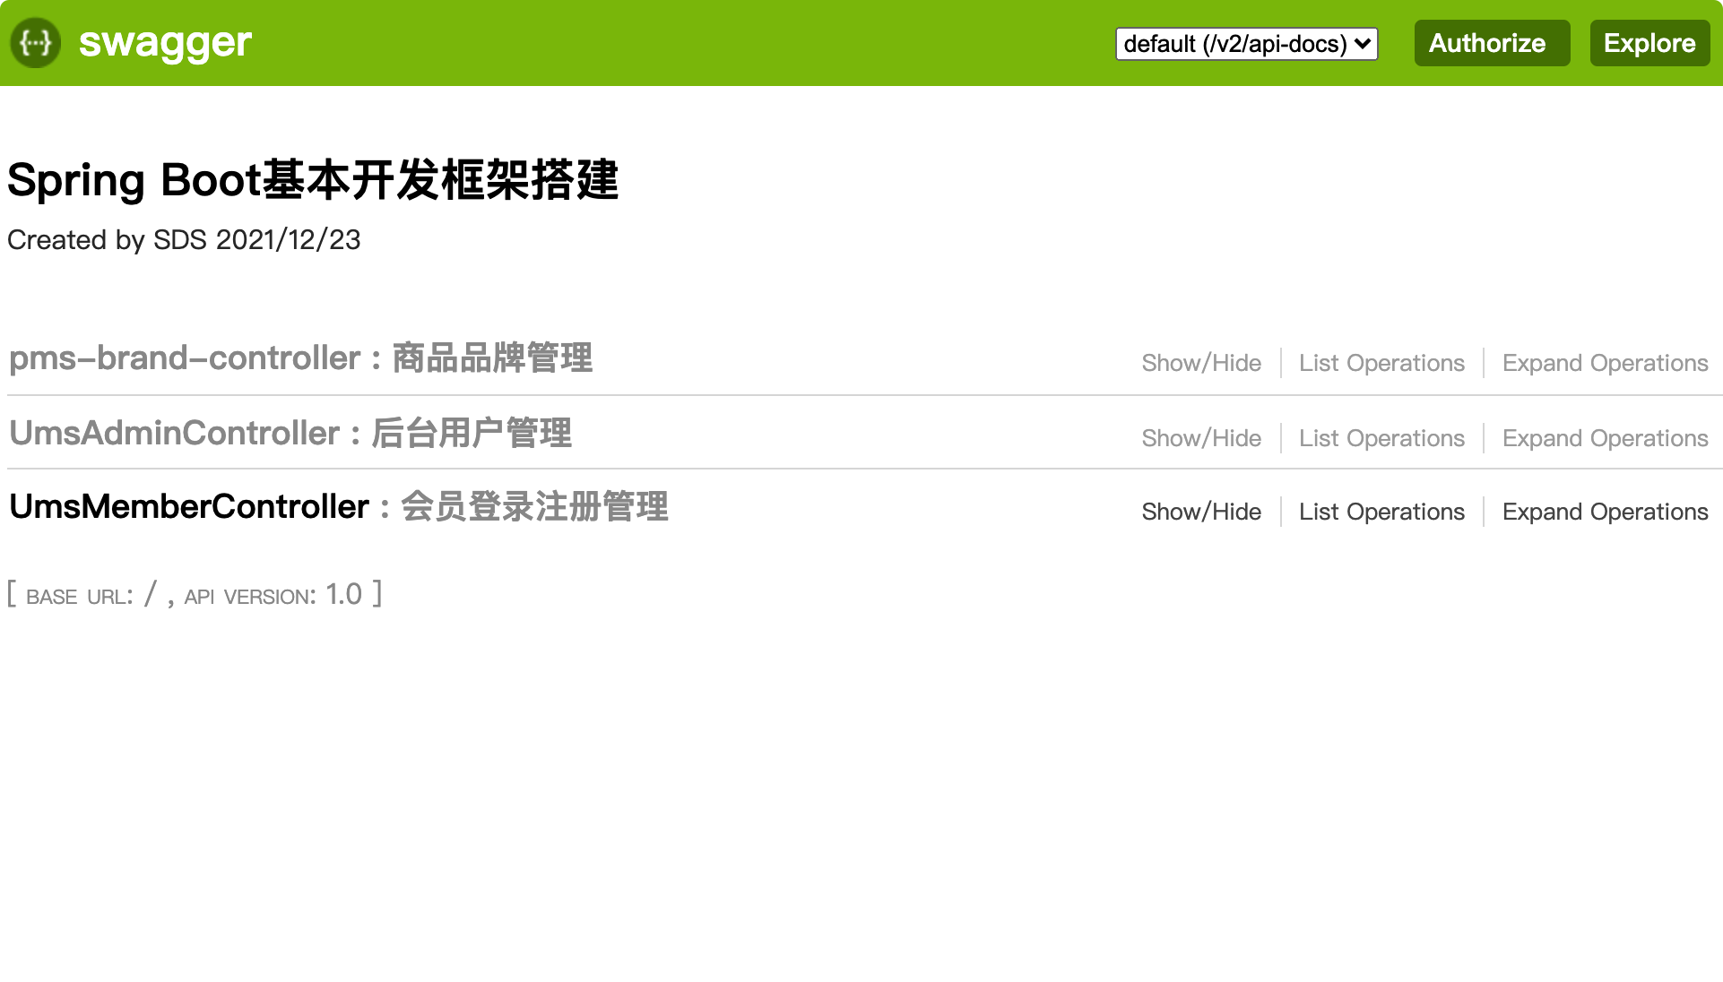
Task: Toggle Show/Hide for UmsMemberController
Action: point(1201,512)
